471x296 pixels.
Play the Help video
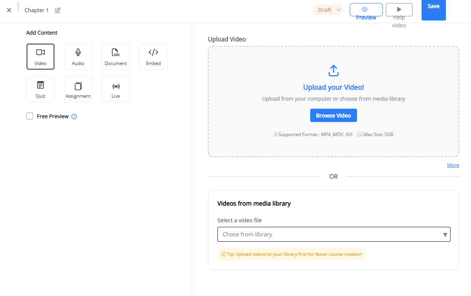[399, 10]
